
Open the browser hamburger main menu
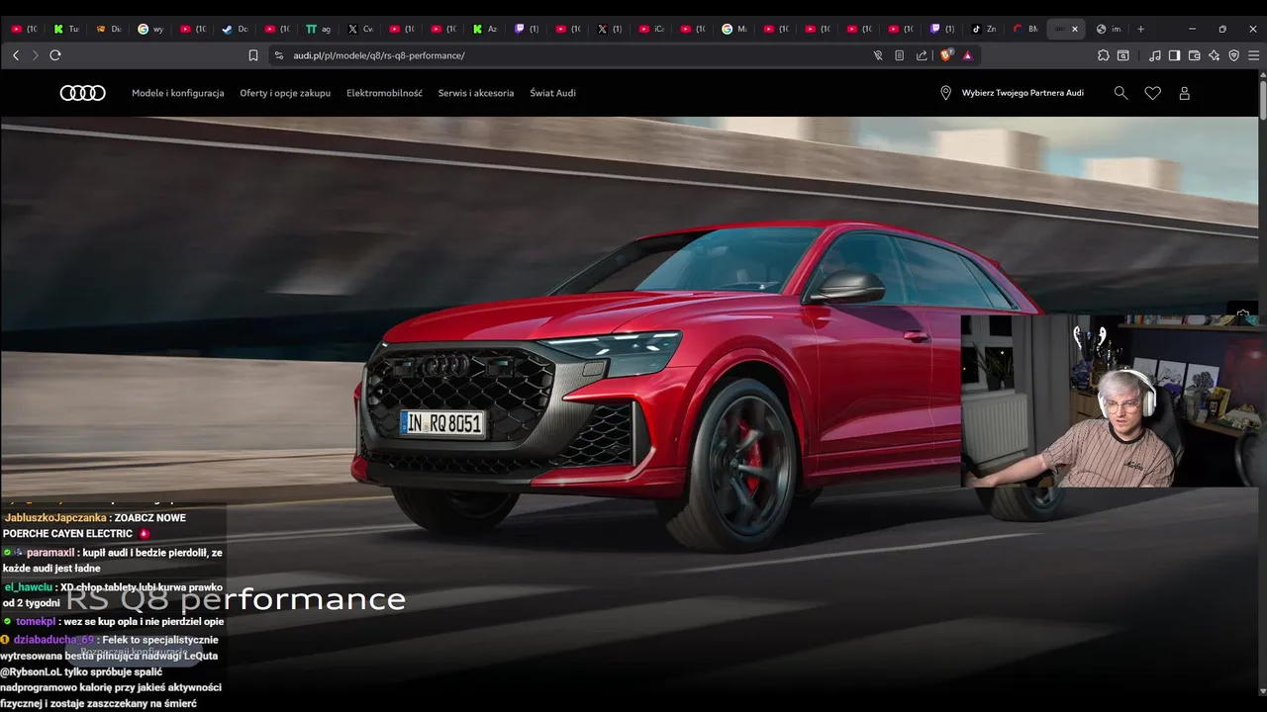[1253, 55]
